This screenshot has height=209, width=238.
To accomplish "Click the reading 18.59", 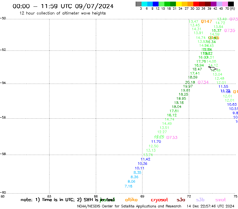I will tap(193, 77).
